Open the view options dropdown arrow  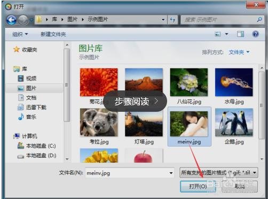click(227, 34)
